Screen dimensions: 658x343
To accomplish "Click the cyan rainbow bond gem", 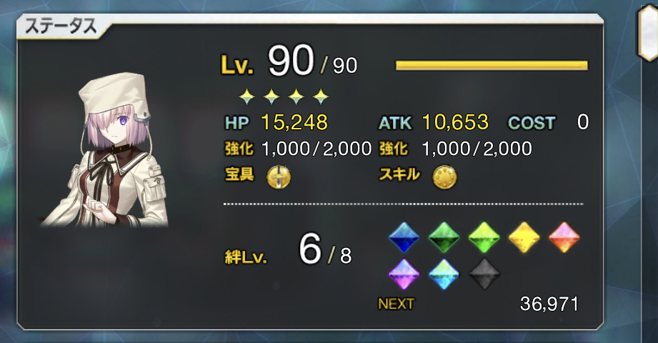I will point(444,274).
